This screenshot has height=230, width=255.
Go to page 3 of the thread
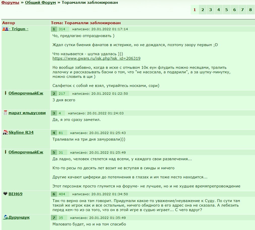tap(211, 10)
